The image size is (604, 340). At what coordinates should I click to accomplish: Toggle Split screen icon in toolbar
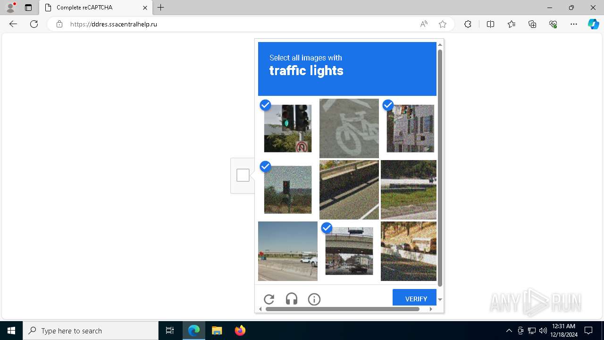click(490, 24)
